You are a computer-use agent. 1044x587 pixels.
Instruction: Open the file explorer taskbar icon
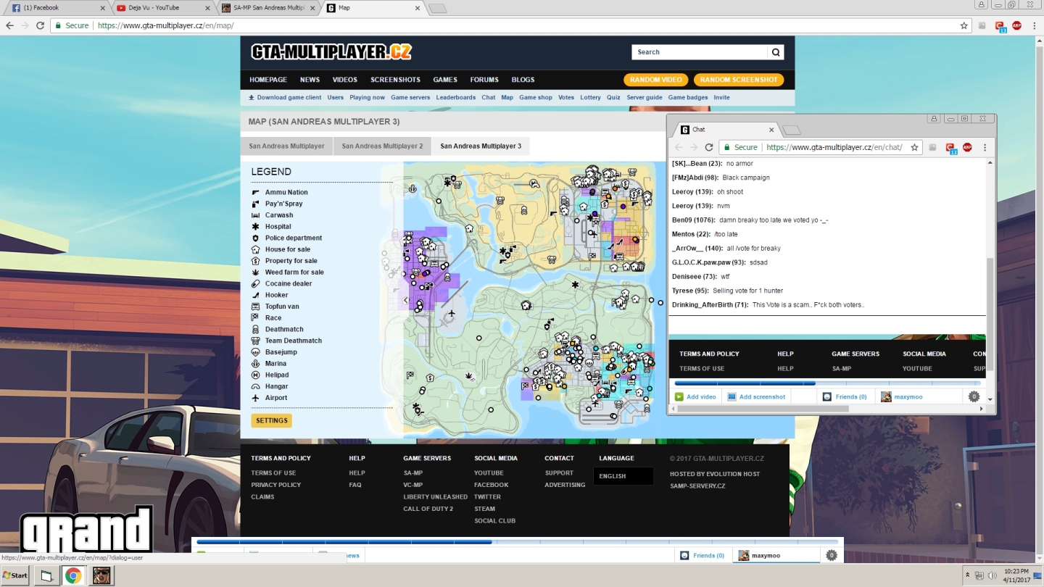point(46,576)
